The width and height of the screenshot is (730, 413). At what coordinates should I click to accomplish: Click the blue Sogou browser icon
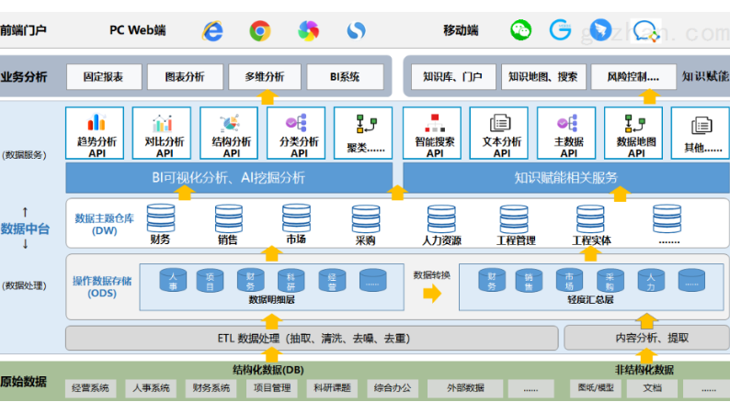coord(356,31)
